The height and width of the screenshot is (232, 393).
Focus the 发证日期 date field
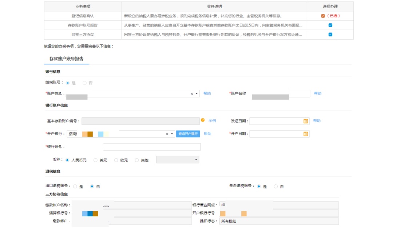pos(276,121)
